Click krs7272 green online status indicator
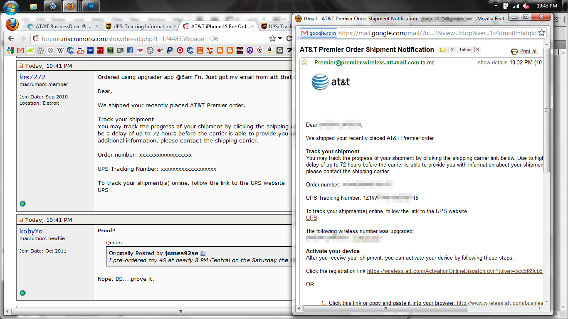This screenshot has width=568, height=319. coord(22,204)
